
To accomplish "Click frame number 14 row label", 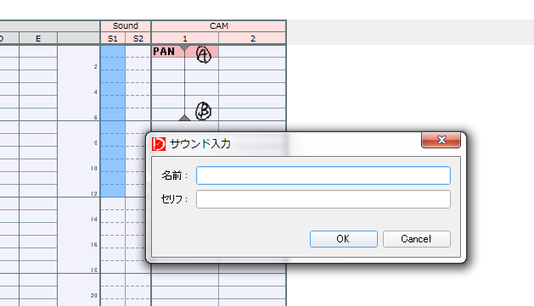I will click(94, 220).
